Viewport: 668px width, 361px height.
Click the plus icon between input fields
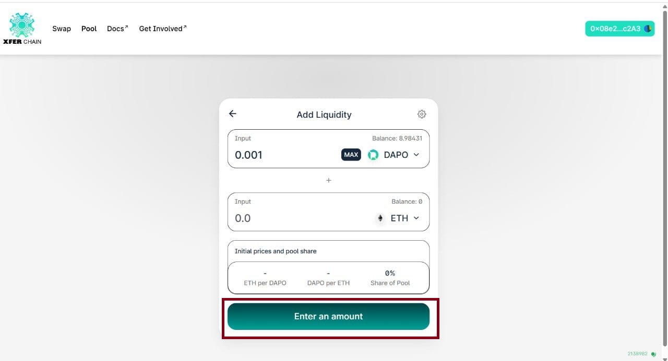point(328,180)
